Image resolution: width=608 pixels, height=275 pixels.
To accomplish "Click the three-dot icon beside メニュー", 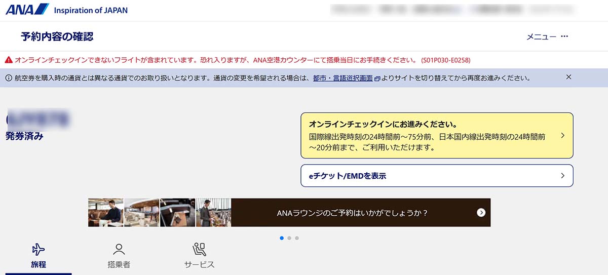I will click(564, 36).
